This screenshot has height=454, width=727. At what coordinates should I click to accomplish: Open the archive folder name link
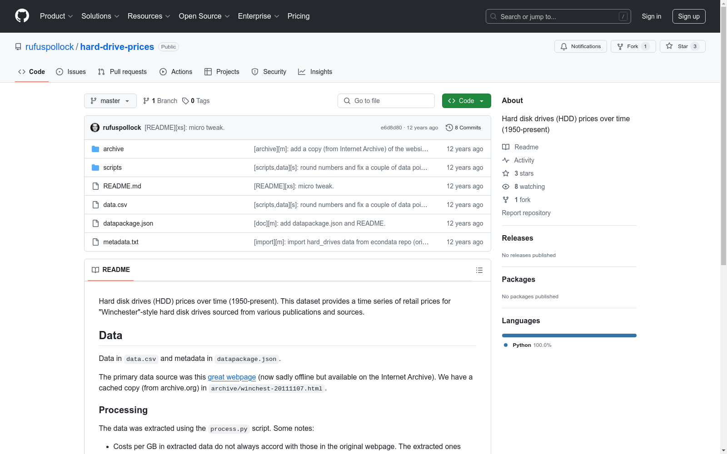coord(114,149)
